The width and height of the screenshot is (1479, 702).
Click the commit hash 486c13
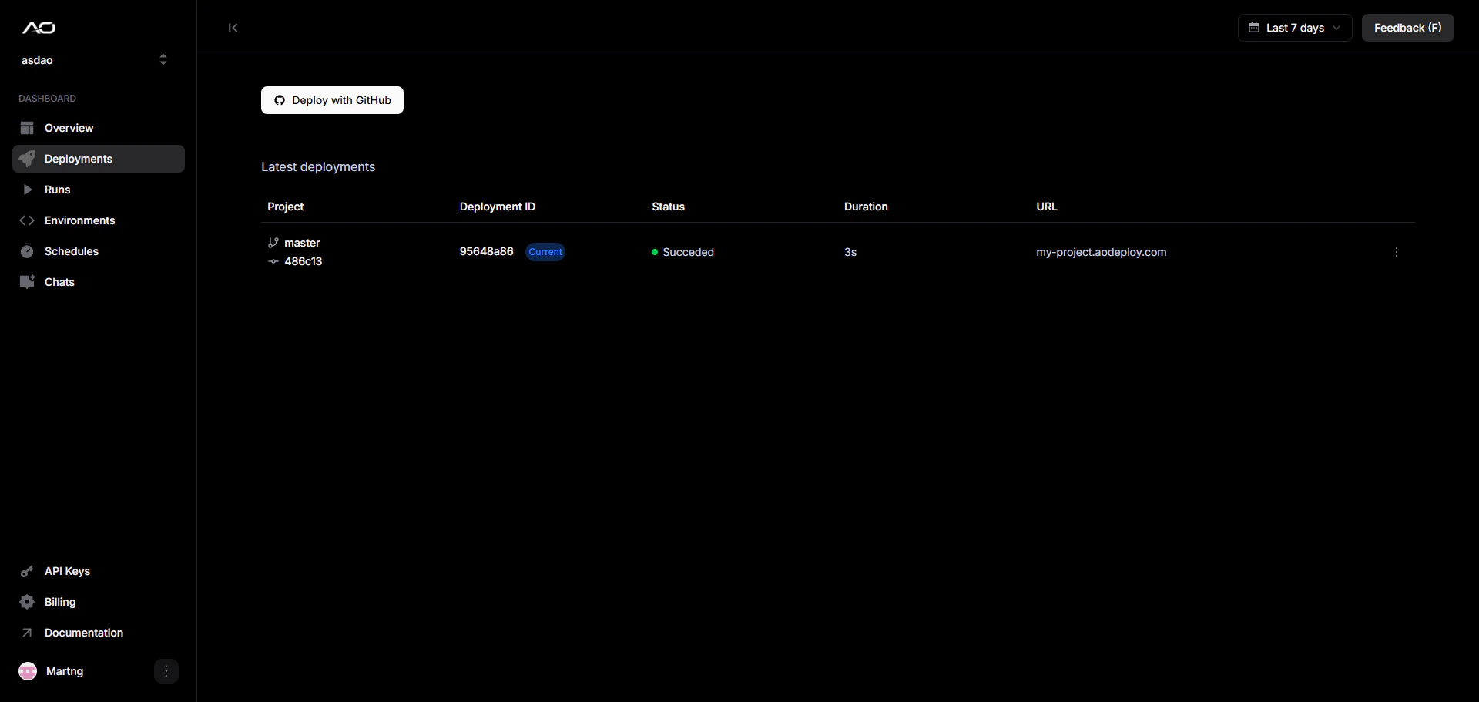(304, 261)
